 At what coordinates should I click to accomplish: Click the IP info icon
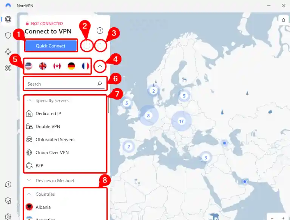pyautogui.click(x=100, y=31)
